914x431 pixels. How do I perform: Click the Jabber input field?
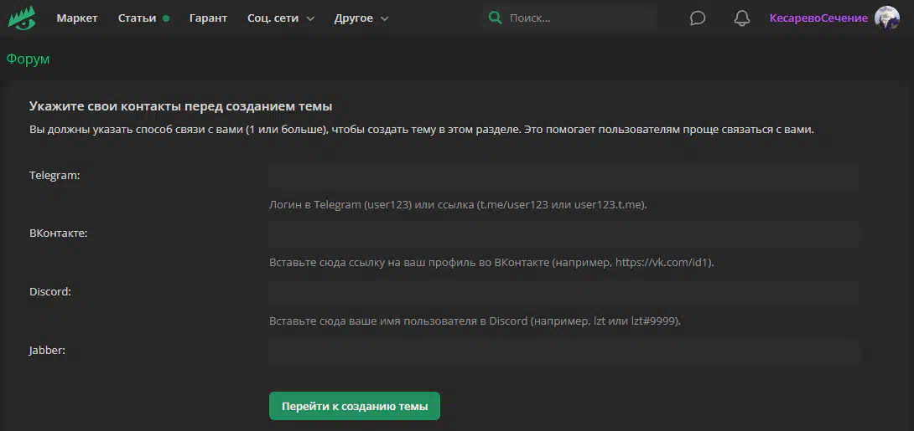(x=563, y=351)
